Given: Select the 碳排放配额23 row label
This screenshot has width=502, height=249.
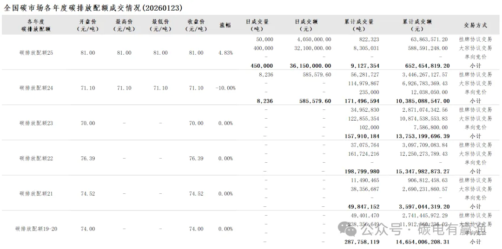Looking at the screenshot, I should 36,123.
